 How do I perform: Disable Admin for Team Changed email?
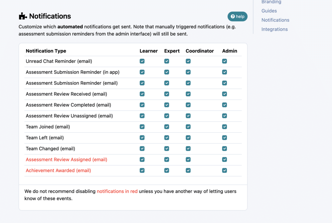click(224, 149)
